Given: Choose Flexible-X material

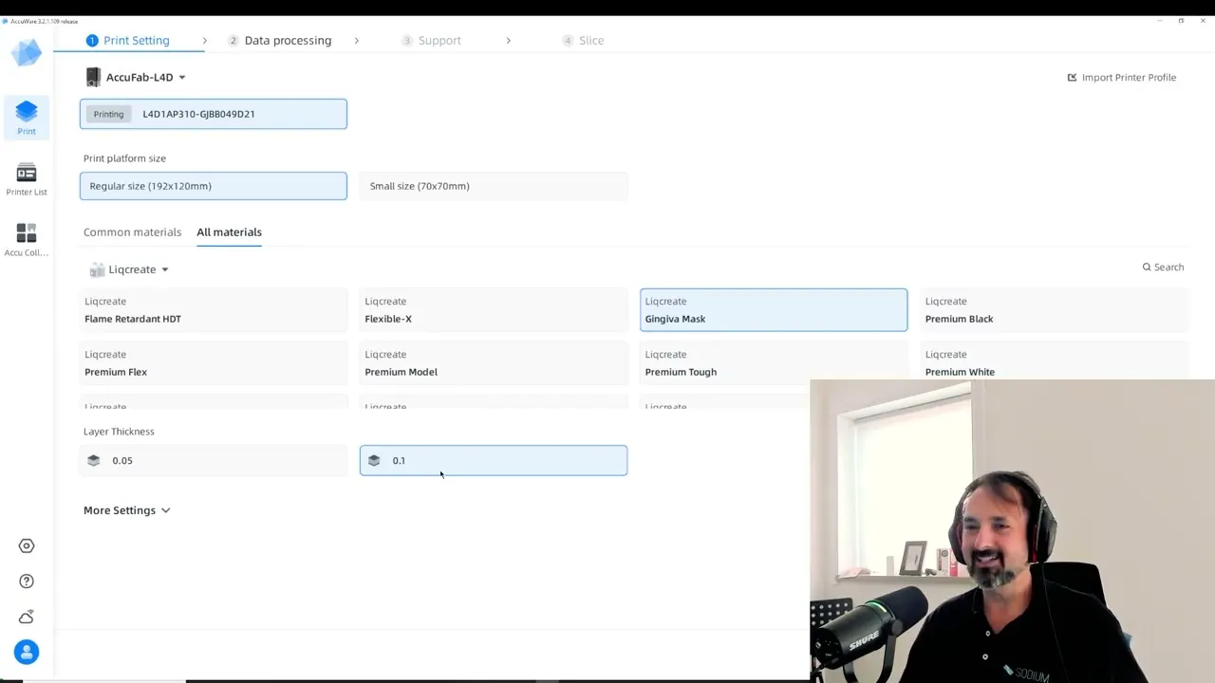Looking at the screenshot, I should [494, 310].
